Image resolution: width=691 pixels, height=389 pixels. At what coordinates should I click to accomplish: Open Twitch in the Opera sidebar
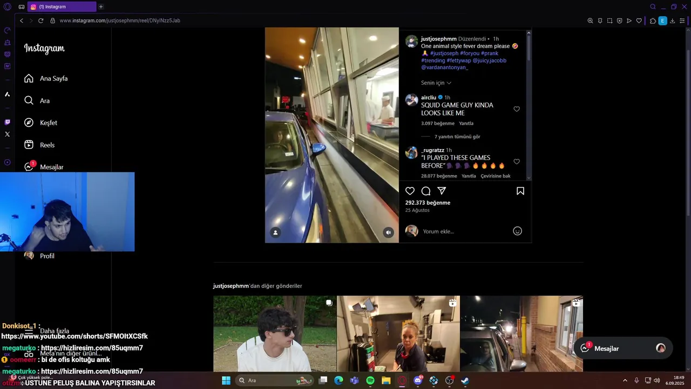pyautogui.click(x=7, y=122)
